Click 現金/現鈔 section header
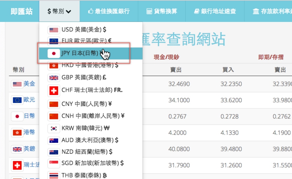This screenshot has width=292, height=179. (x=166, y=57)
